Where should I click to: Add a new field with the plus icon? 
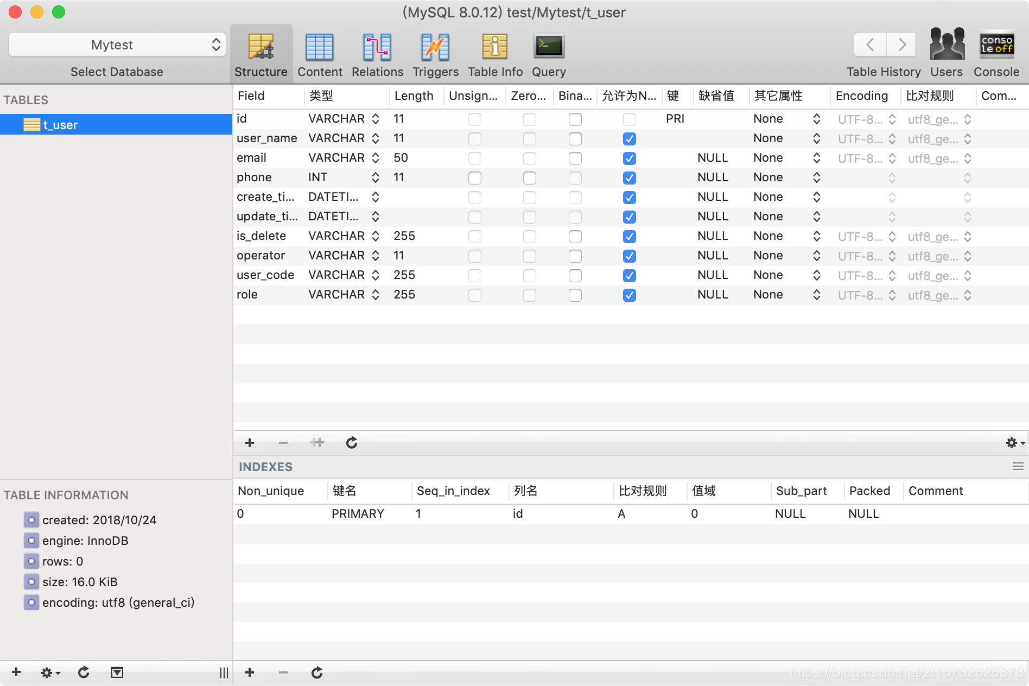[250, 443]
